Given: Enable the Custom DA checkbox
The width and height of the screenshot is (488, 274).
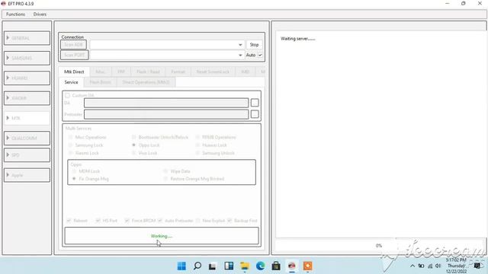Looking at the screenshot, I should [67, 95].
